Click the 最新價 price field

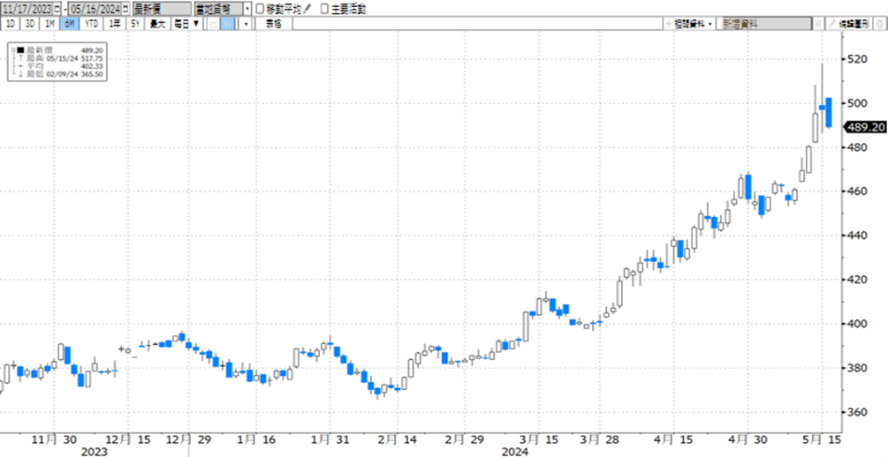click(x=162, y=9)
